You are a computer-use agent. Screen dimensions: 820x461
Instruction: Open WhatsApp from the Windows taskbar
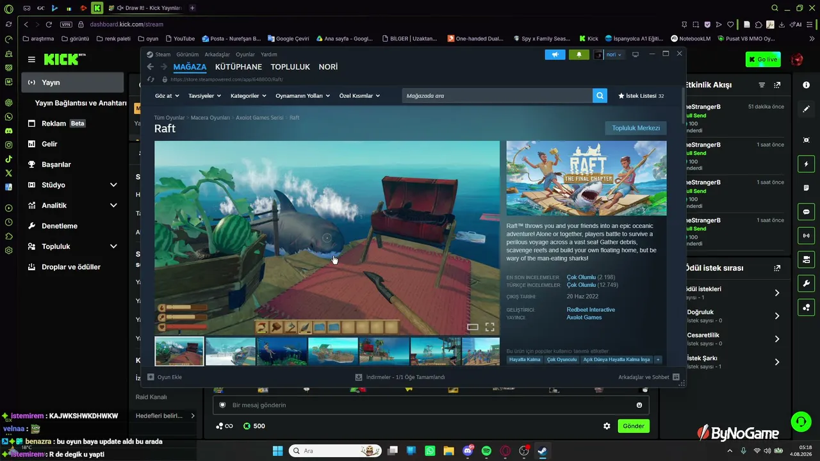tap(430, 451)
